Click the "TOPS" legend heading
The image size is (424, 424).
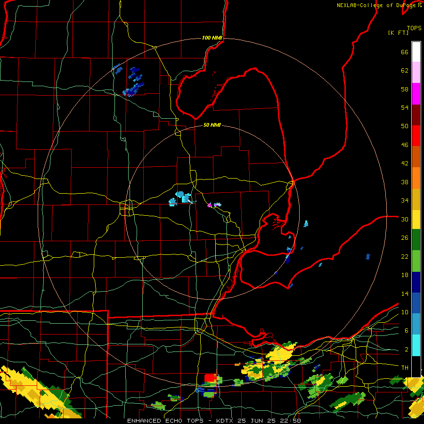[414, 28]
